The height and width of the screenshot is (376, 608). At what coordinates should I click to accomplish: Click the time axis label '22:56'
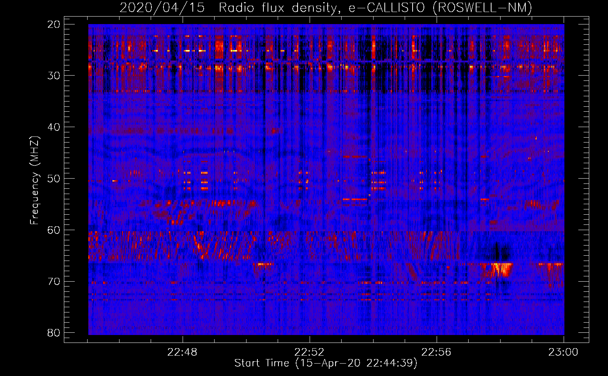click(437, 352)
